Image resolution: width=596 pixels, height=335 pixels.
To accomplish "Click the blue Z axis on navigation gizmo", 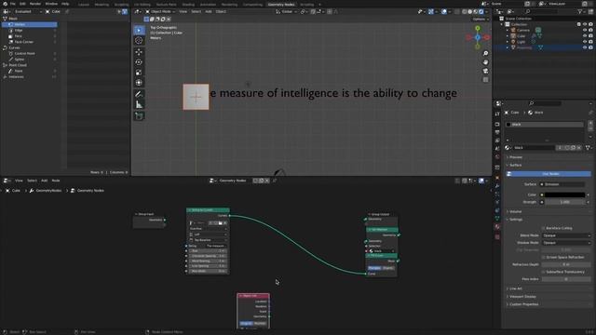I will [x=478, y=37].
